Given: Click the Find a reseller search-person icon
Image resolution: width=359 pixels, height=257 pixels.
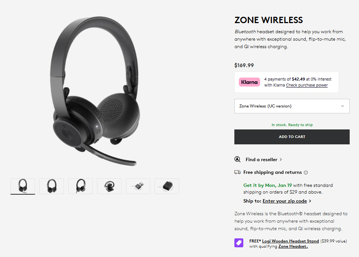Looking at the screenshot, I should 237,159.
